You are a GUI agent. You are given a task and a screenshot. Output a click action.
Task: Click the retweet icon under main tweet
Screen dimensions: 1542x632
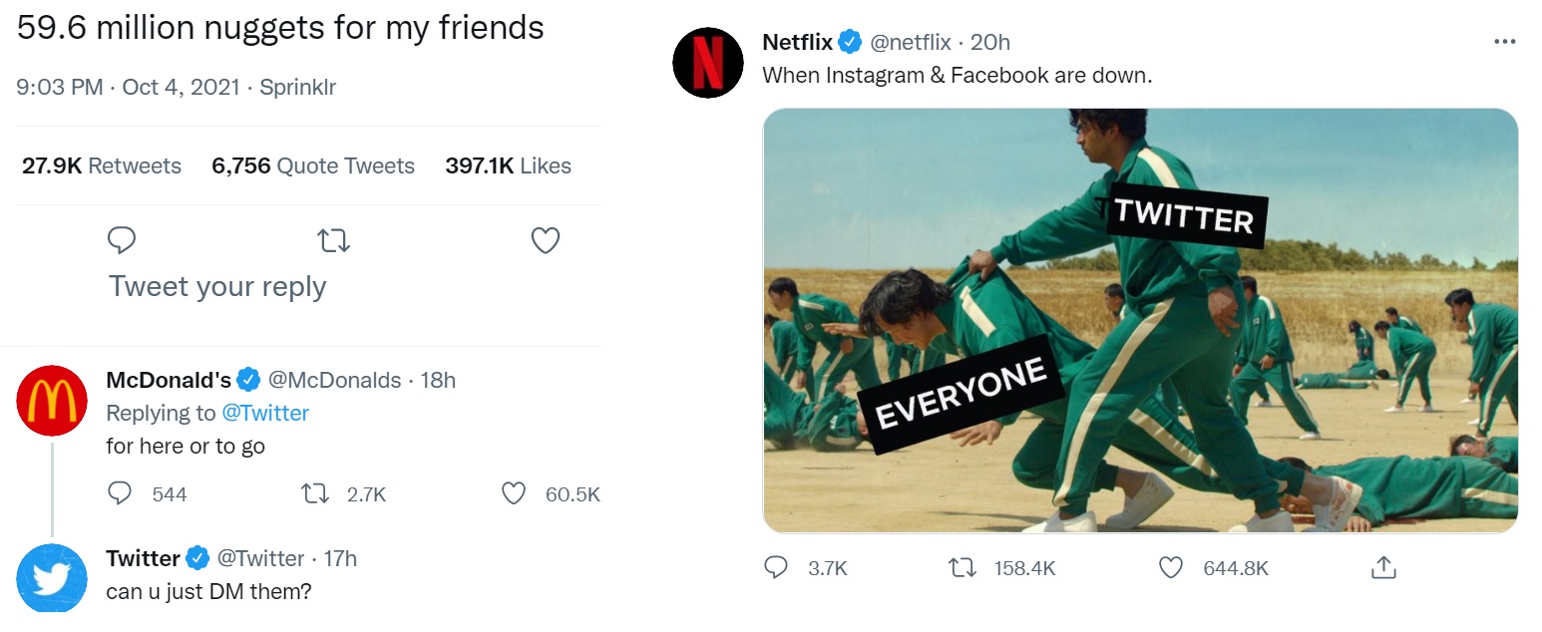pos(333,240)
